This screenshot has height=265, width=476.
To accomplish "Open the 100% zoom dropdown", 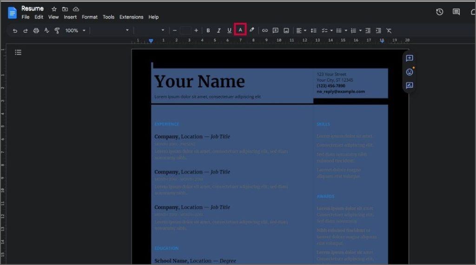I will point(75,30).
